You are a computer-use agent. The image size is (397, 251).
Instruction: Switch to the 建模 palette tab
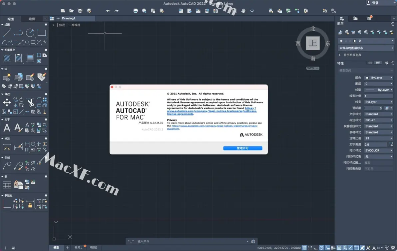(32, 19)
